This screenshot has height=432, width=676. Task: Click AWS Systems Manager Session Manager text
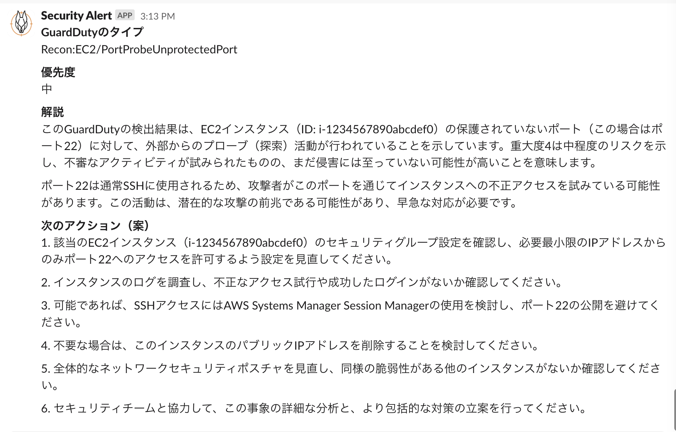(x=326, y=306)
